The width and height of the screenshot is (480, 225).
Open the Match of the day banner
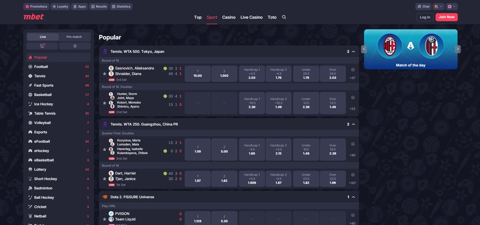click(410, 49)
